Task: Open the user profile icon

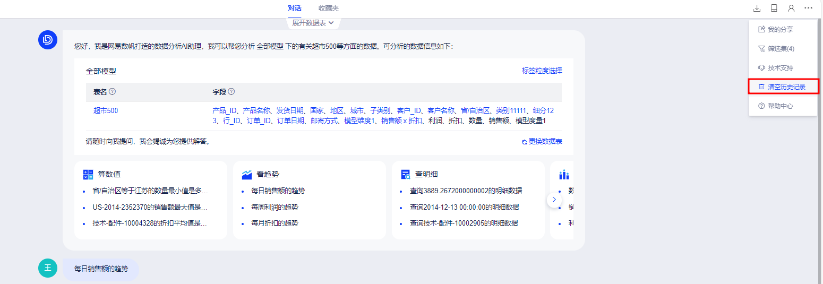Action: (x=791, y=8)
